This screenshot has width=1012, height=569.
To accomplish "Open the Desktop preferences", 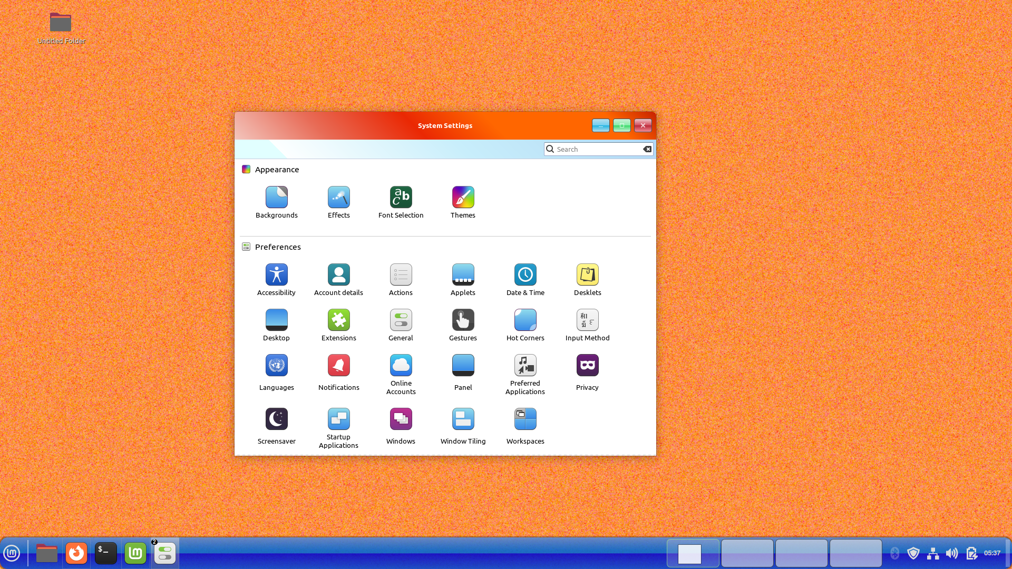I will tap(276, 325).
